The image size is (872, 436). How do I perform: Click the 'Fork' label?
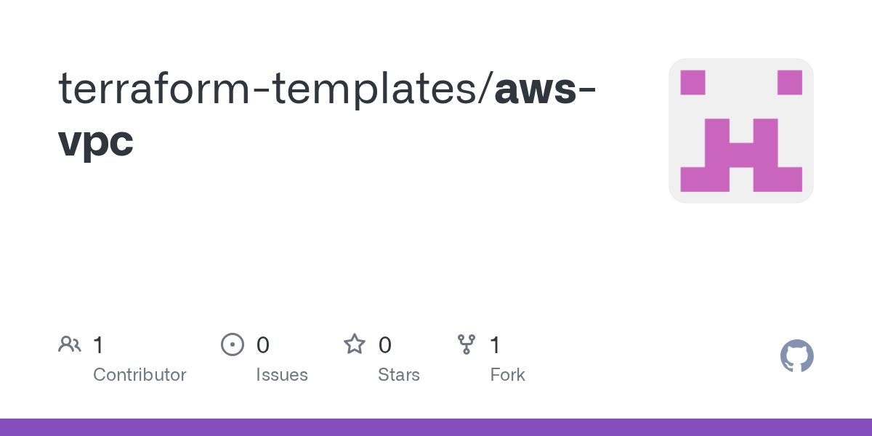(507, 375)
